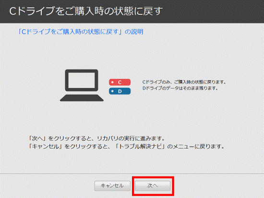Click the title Cドライブをご購入時の状態に戻す
This screenshot has height=198, width=264.
point(86,11)
